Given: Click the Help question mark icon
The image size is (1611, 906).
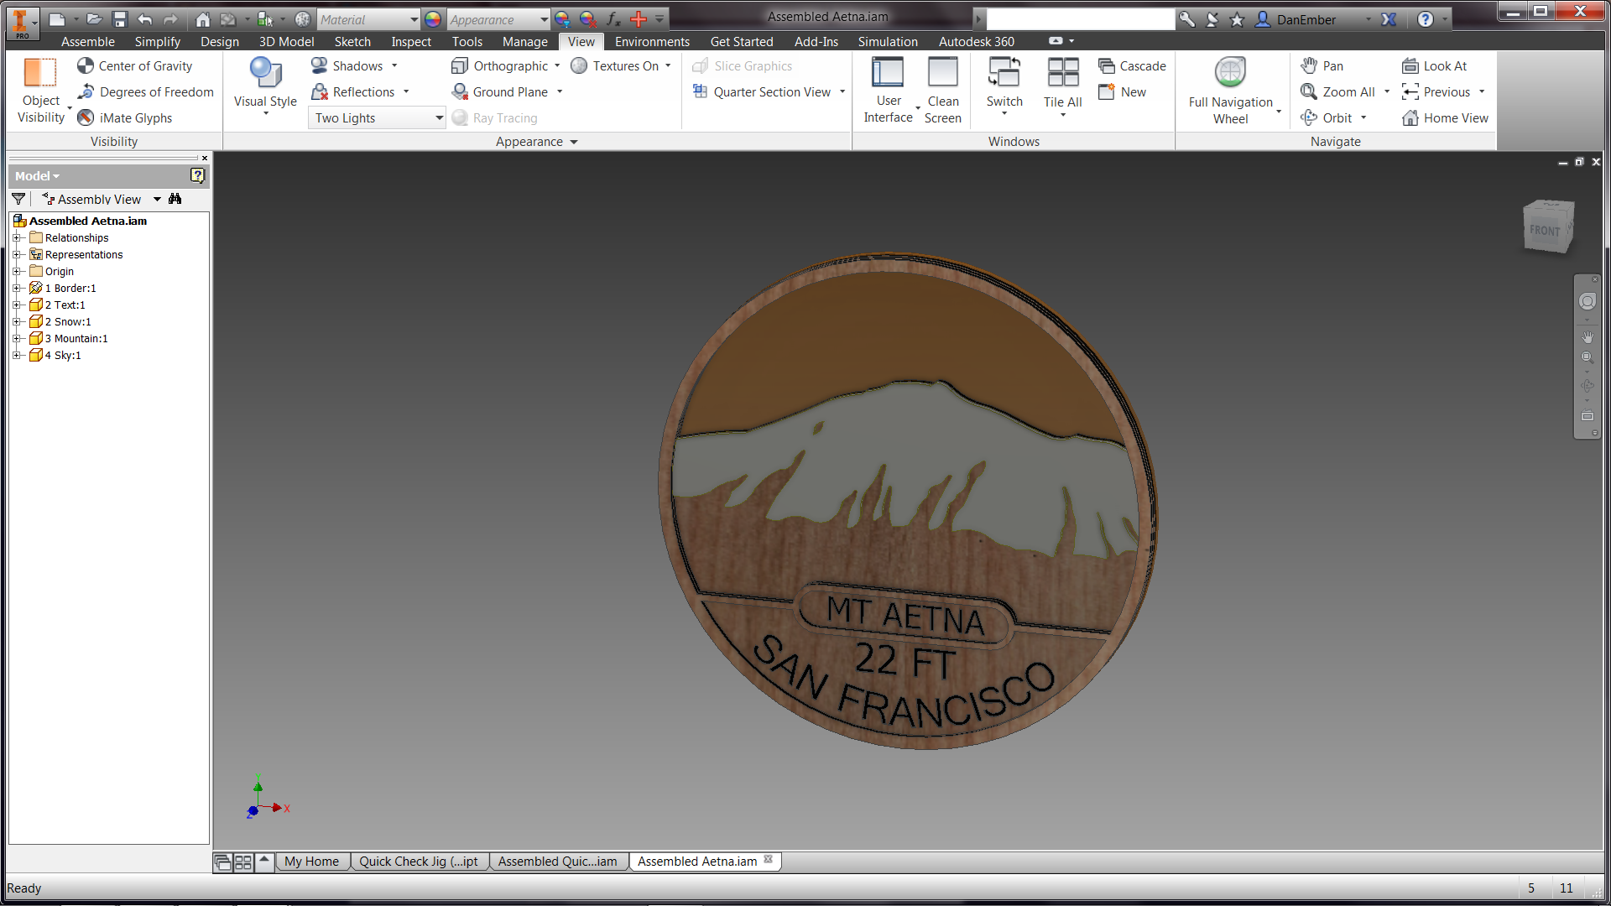Looking at the screenshot, I should (x=1425, y=19).
